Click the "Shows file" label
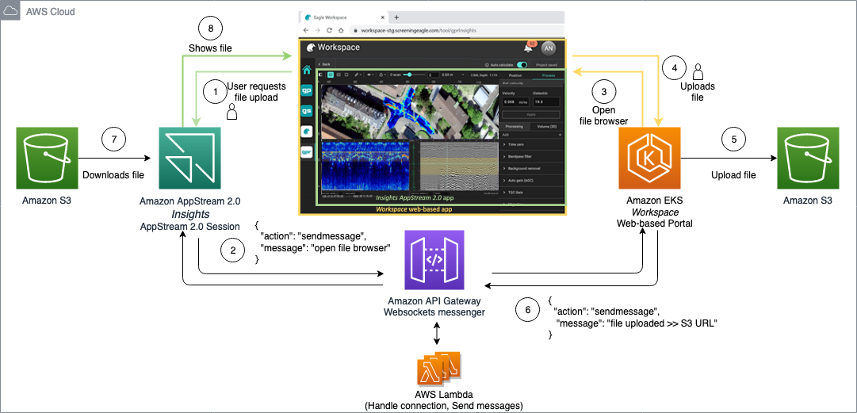857x413 pixels. tap(210, 48)
